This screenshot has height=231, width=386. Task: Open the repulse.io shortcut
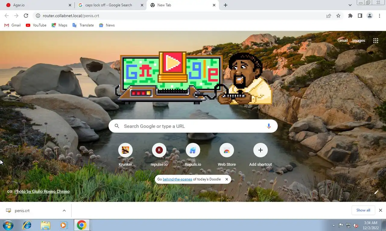[x=159, y=155]
